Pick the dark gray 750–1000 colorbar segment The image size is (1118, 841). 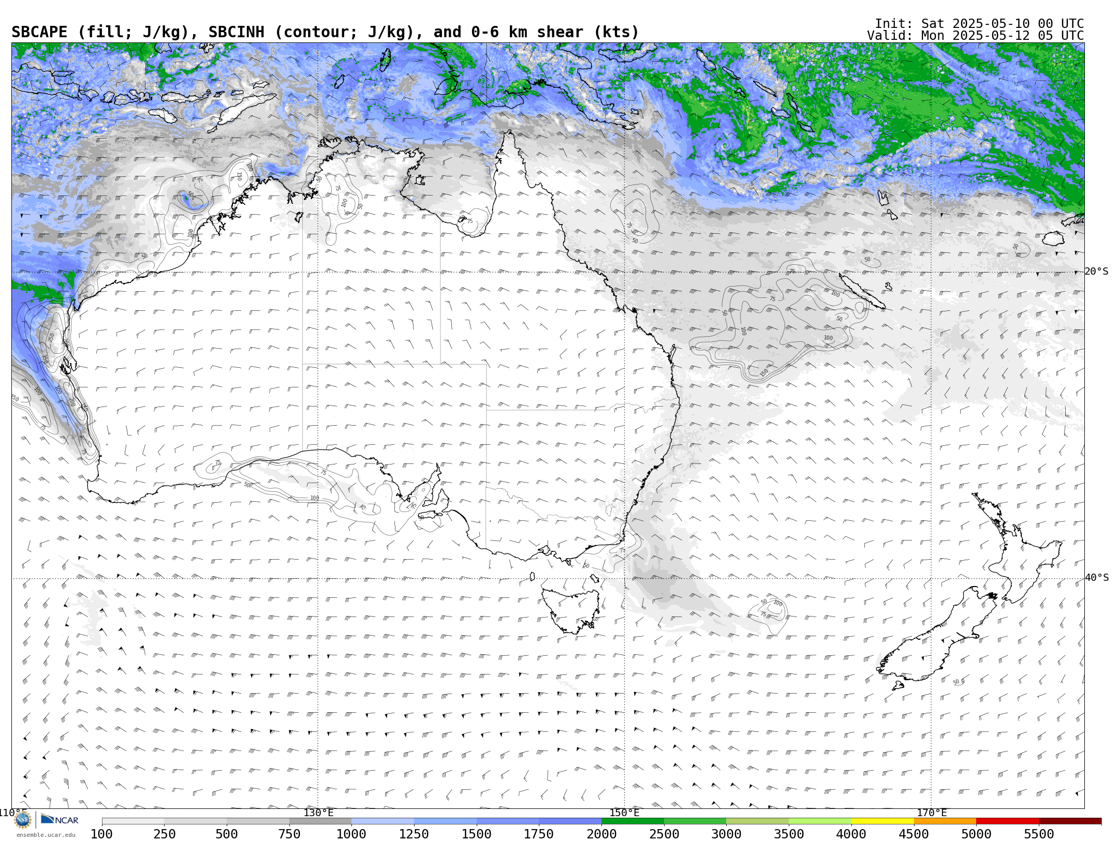pos(320,821)
